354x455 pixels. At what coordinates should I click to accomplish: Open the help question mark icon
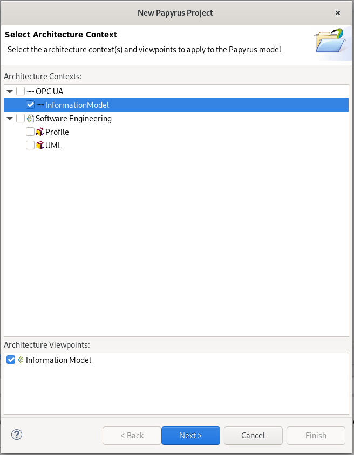click(17, 435)
